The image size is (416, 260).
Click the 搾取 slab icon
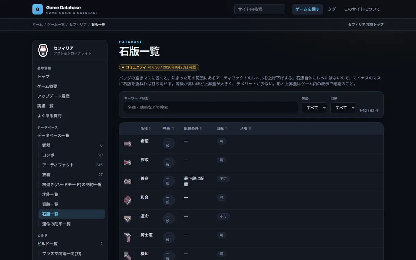click(x=128, y=163)
